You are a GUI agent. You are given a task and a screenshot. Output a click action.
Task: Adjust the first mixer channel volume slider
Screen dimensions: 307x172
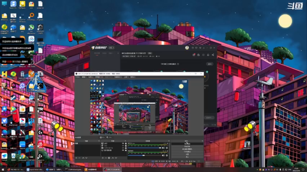pyautogui.click(x=145, y=148)
